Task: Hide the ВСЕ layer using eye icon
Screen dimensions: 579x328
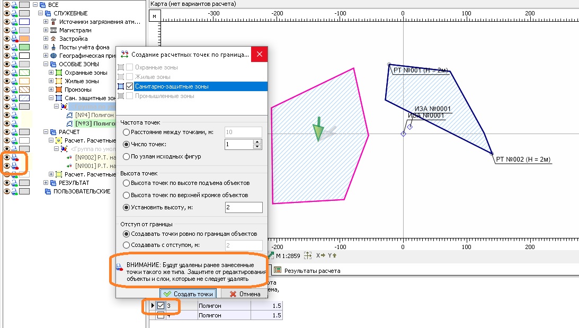Action: tap(6, 5)
